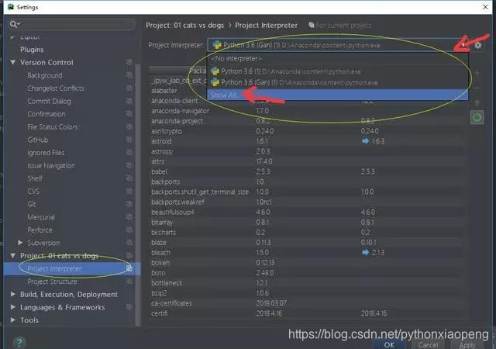Viewport: 496px width, 349px height.
Task: Open Plugins settings page
Action: (x=32, y=50)
